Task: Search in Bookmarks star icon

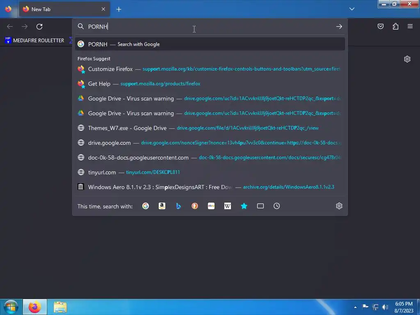Action: click(x=244, y=206)
